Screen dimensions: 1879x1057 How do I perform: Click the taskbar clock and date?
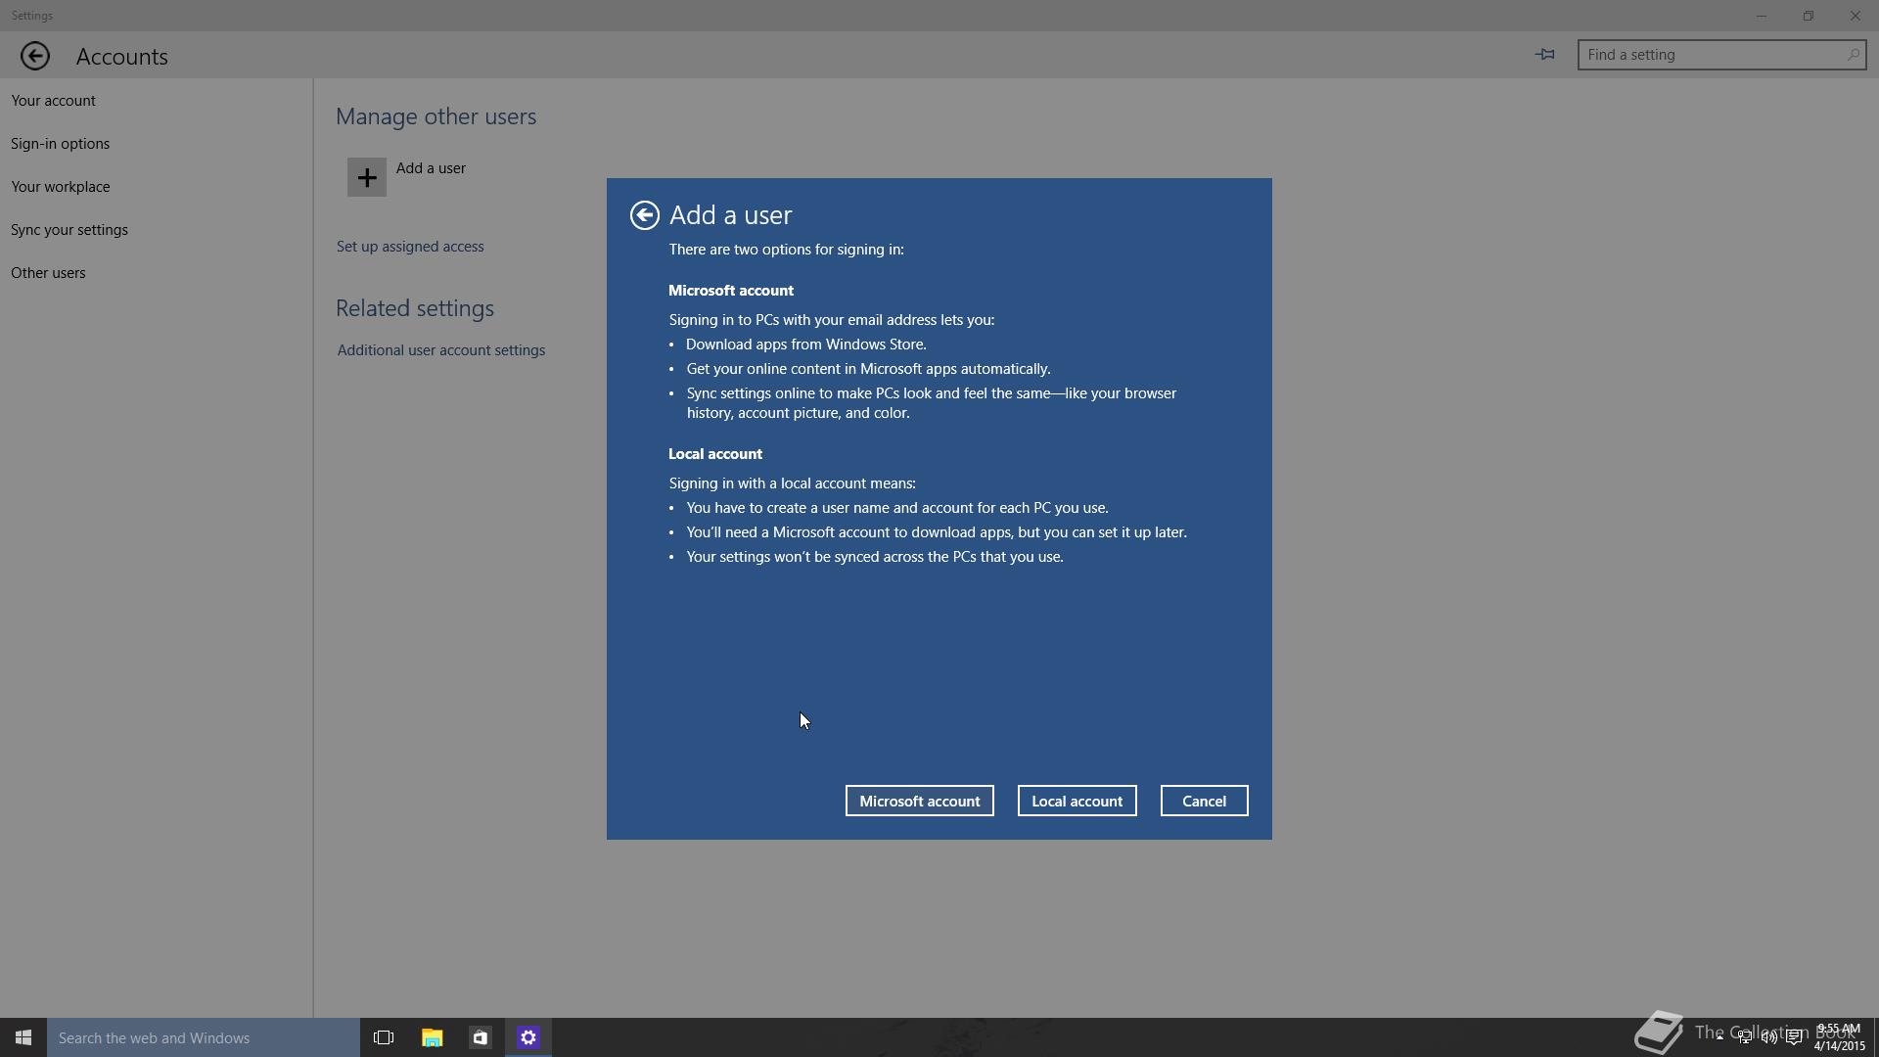1839,1037
